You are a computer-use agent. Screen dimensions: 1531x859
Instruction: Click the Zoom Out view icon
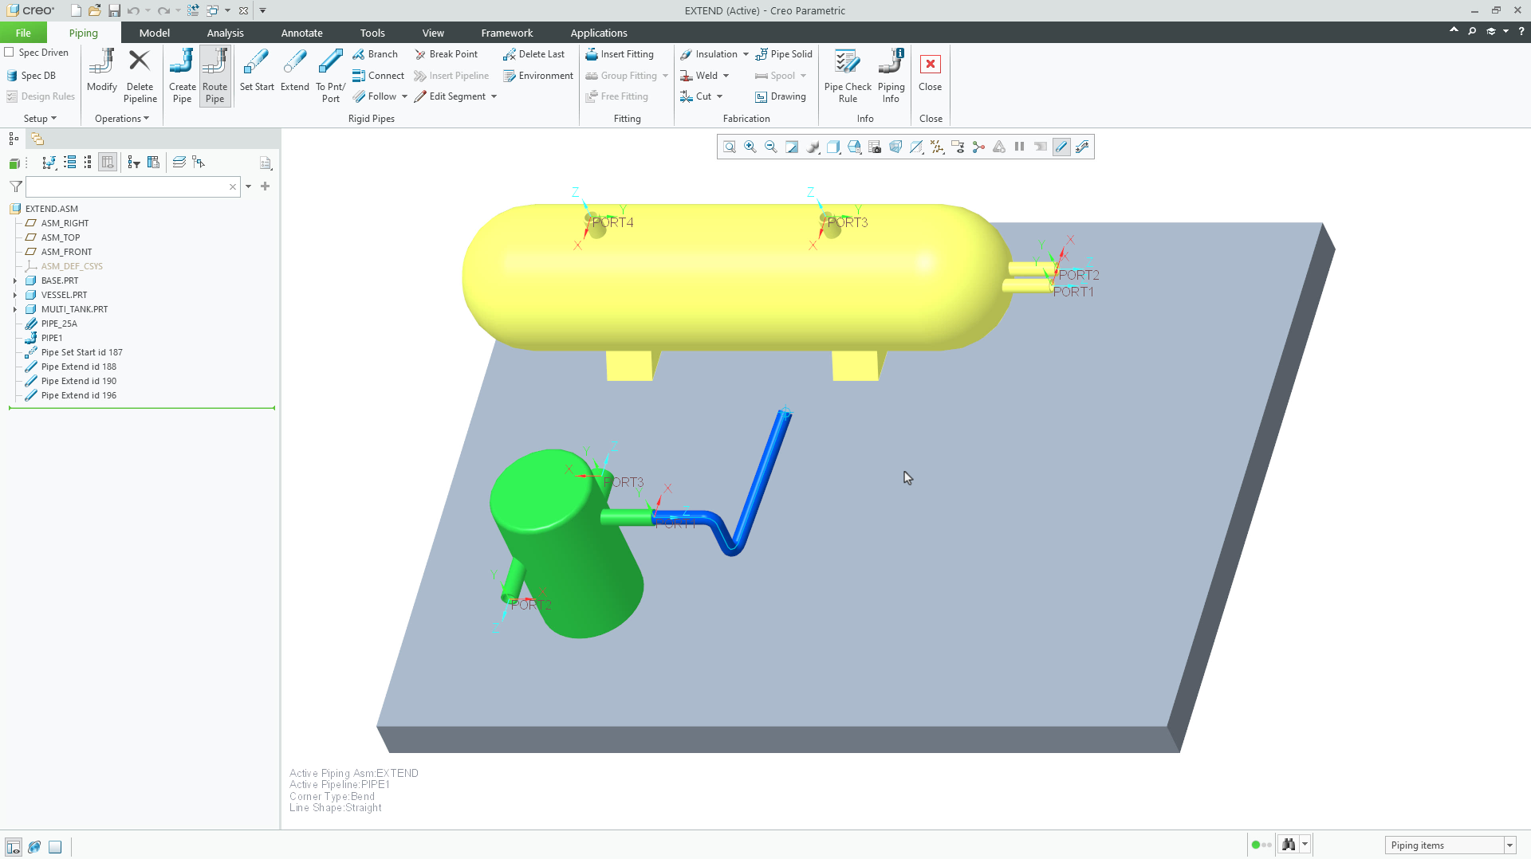click(770, 147)
